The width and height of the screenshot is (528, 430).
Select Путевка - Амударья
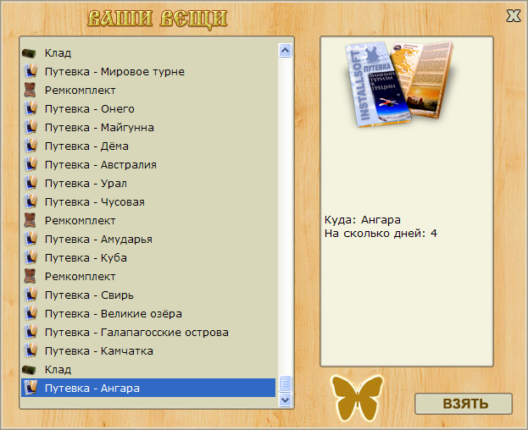[x=148, y=239]
